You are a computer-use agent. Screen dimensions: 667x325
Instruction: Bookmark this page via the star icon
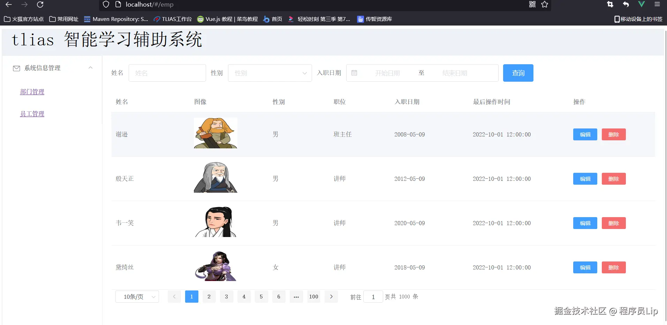(x=544, y=5)
